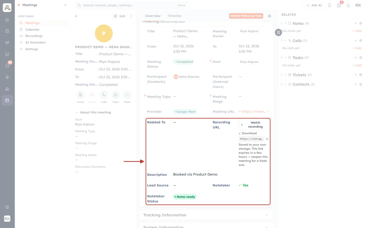Copy the recording storage URL
The image size is (365, 228).
click(267, 139)
